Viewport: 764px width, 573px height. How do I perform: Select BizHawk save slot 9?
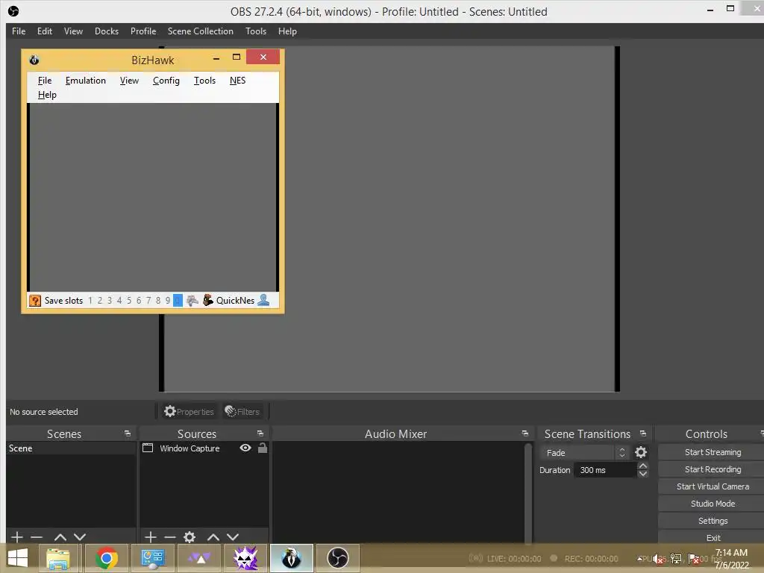click(168, 301)
